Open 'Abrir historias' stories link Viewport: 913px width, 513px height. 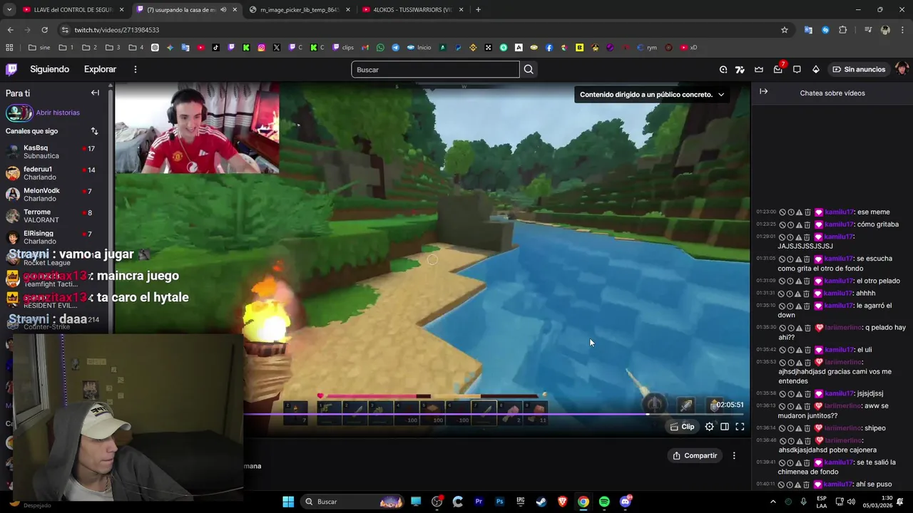58,113
